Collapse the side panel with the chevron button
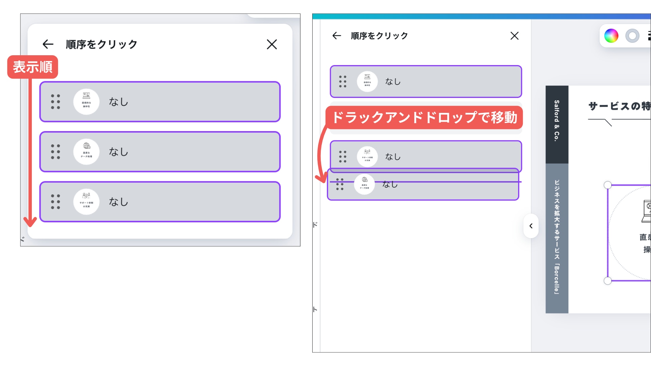This screenshot has width=651, height=366. pos(531,226)
